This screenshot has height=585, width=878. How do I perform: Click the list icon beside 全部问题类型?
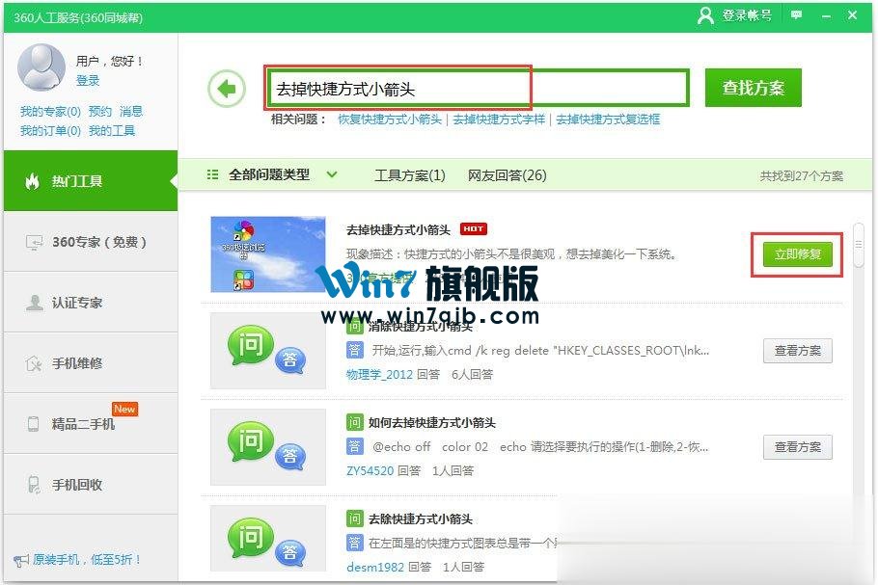pyautogui.click(x=213, y=174)
